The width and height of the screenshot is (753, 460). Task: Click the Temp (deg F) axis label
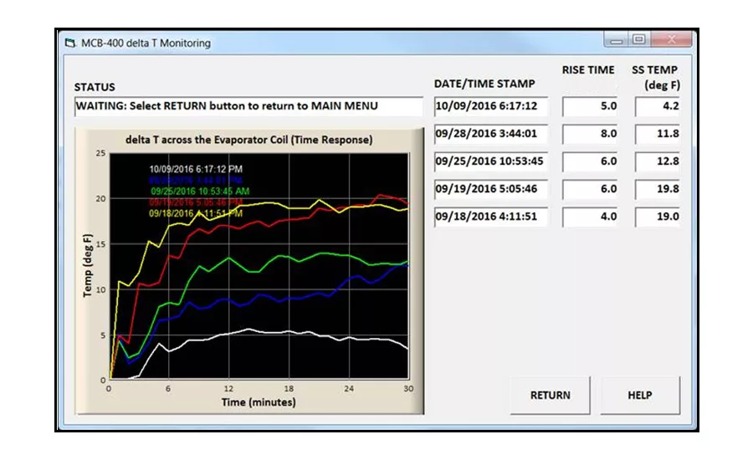point(87,265)
